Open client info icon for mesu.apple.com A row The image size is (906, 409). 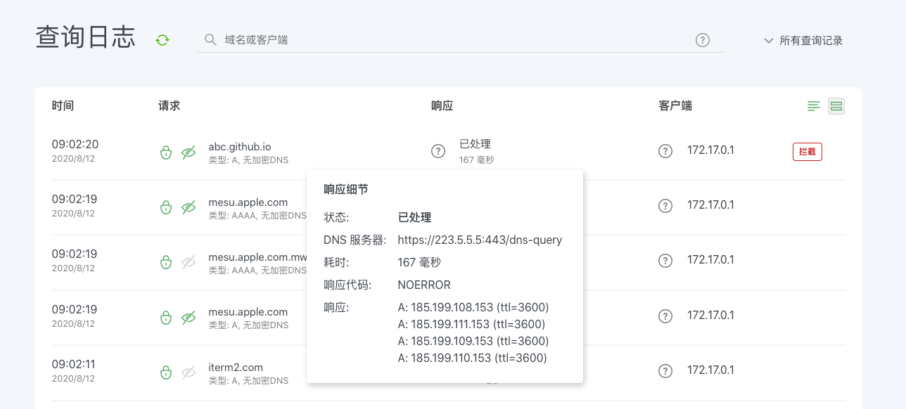click(665, 316)
